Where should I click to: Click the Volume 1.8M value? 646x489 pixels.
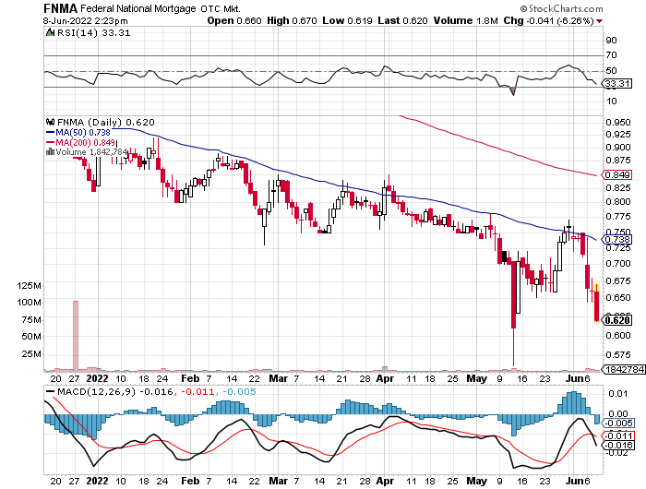pos(465,20)
